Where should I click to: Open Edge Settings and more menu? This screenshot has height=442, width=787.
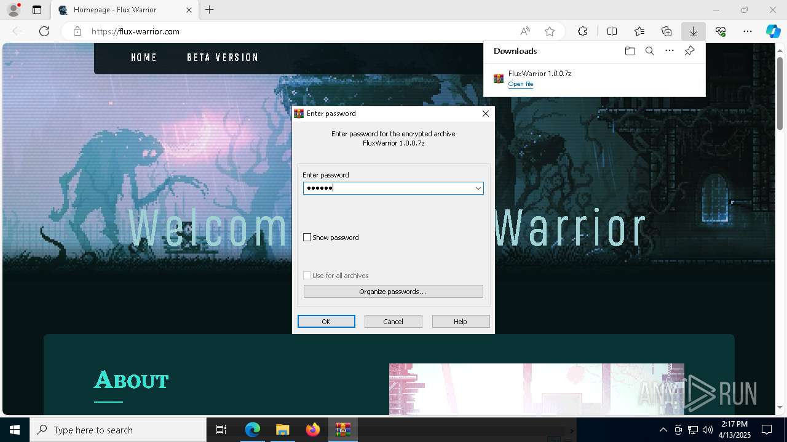point(748,31)
